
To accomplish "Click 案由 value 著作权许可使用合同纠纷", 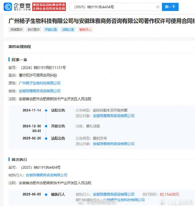I will [x=38, y=75].
